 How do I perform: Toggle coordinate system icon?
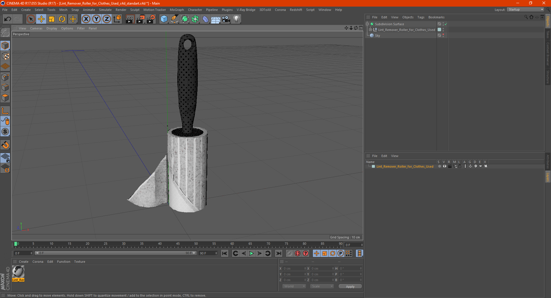(x=117, y=19)
